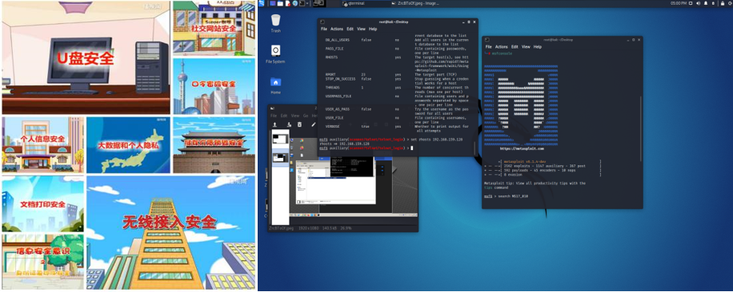Open the 个人信息安全 thumbnail
This screenshot has height=292, width=733.
(43, 145)
